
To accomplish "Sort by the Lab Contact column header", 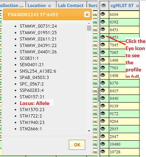I will point(71,6).
